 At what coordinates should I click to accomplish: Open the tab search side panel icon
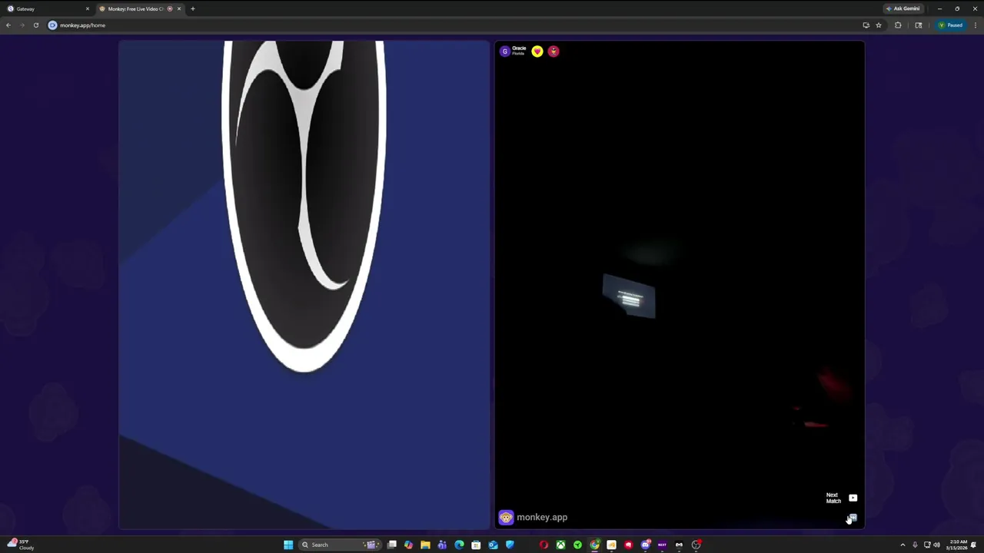click(x=918, y=25)
